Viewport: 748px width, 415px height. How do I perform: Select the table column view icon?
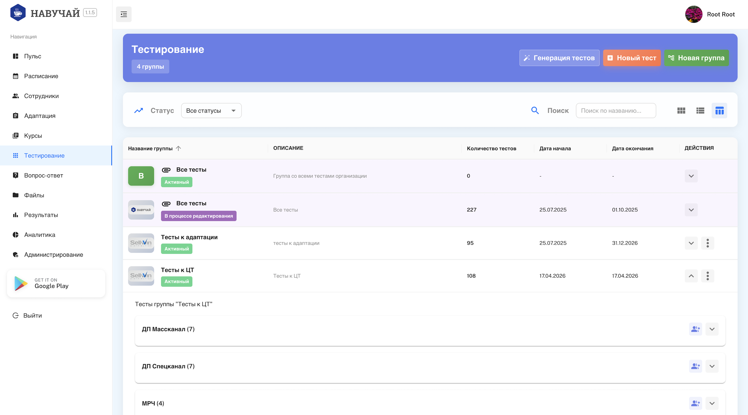(x=720, y=110)
